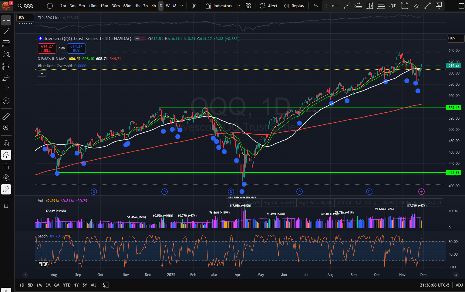
Task: Toggle the drawing sync link icon
Action: (x=6, y=189)
